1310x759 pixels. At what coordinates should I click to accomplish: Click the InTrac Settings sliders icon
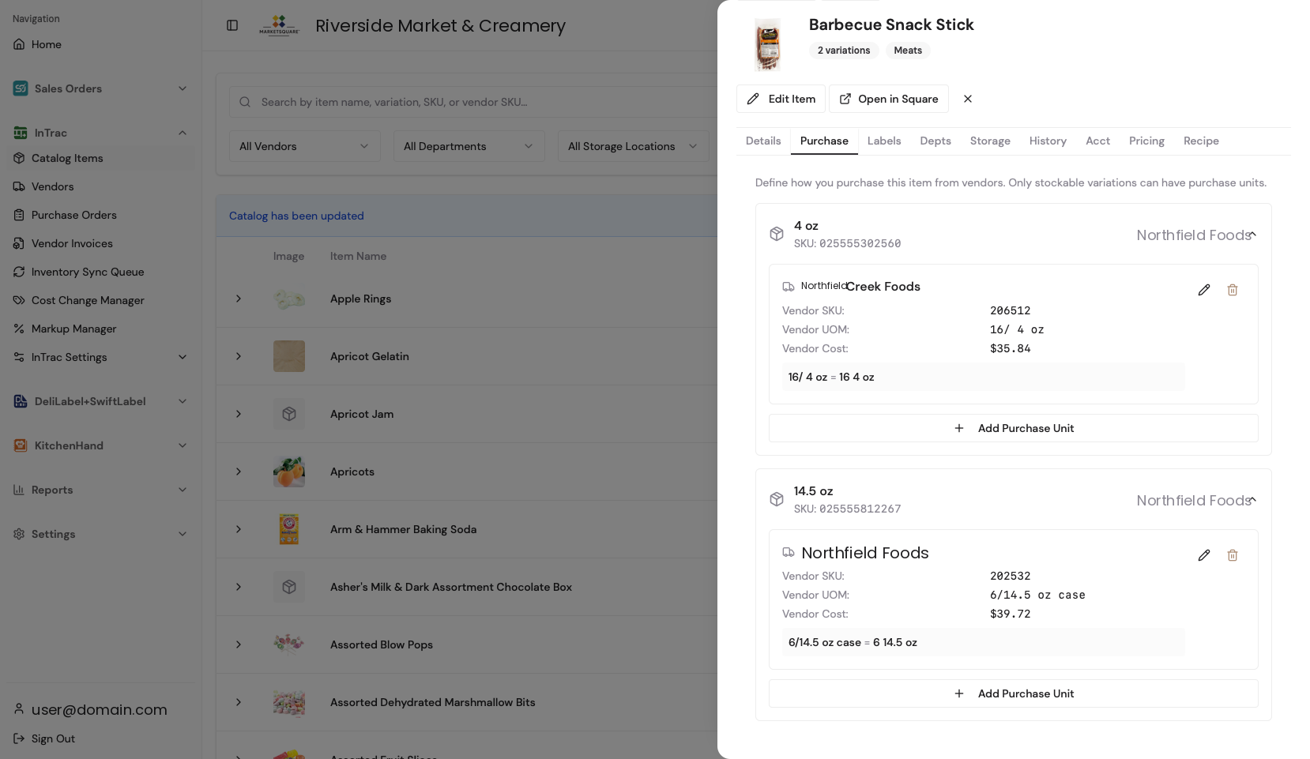pos(19,357)
